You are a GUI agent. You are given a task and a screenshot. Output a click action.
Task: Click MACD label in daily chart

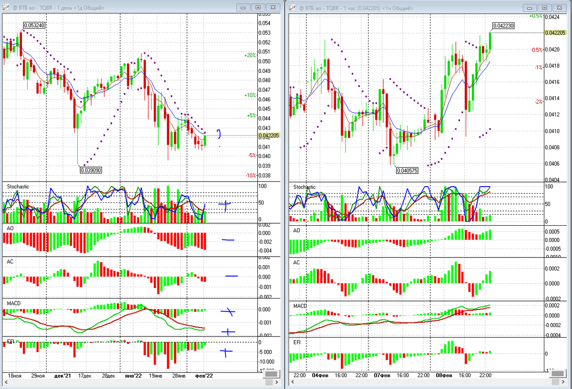click(x=13, y=303)
